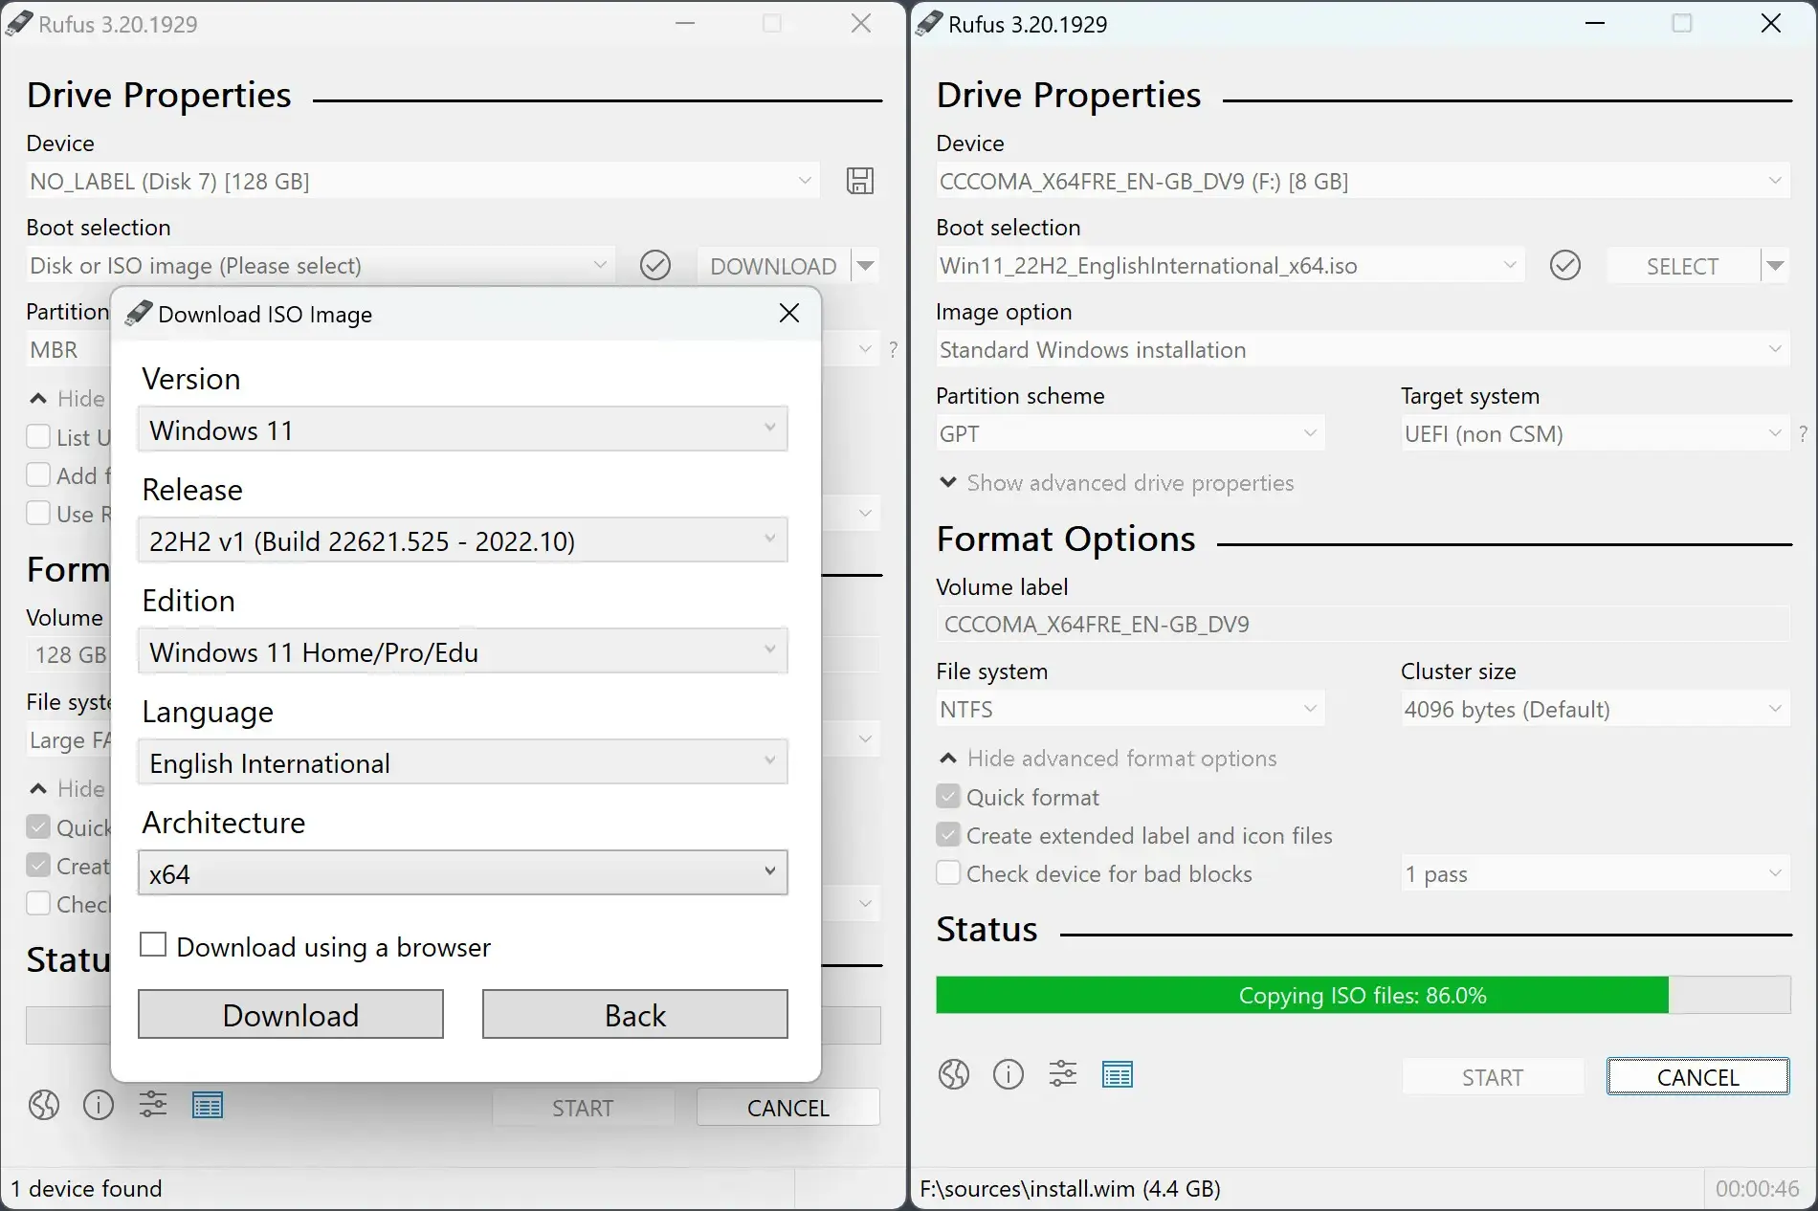This screenshot has width=1818, height=1211.
Task: Toggle the Quick format checkbox in the left window
Action: (38, 826)
